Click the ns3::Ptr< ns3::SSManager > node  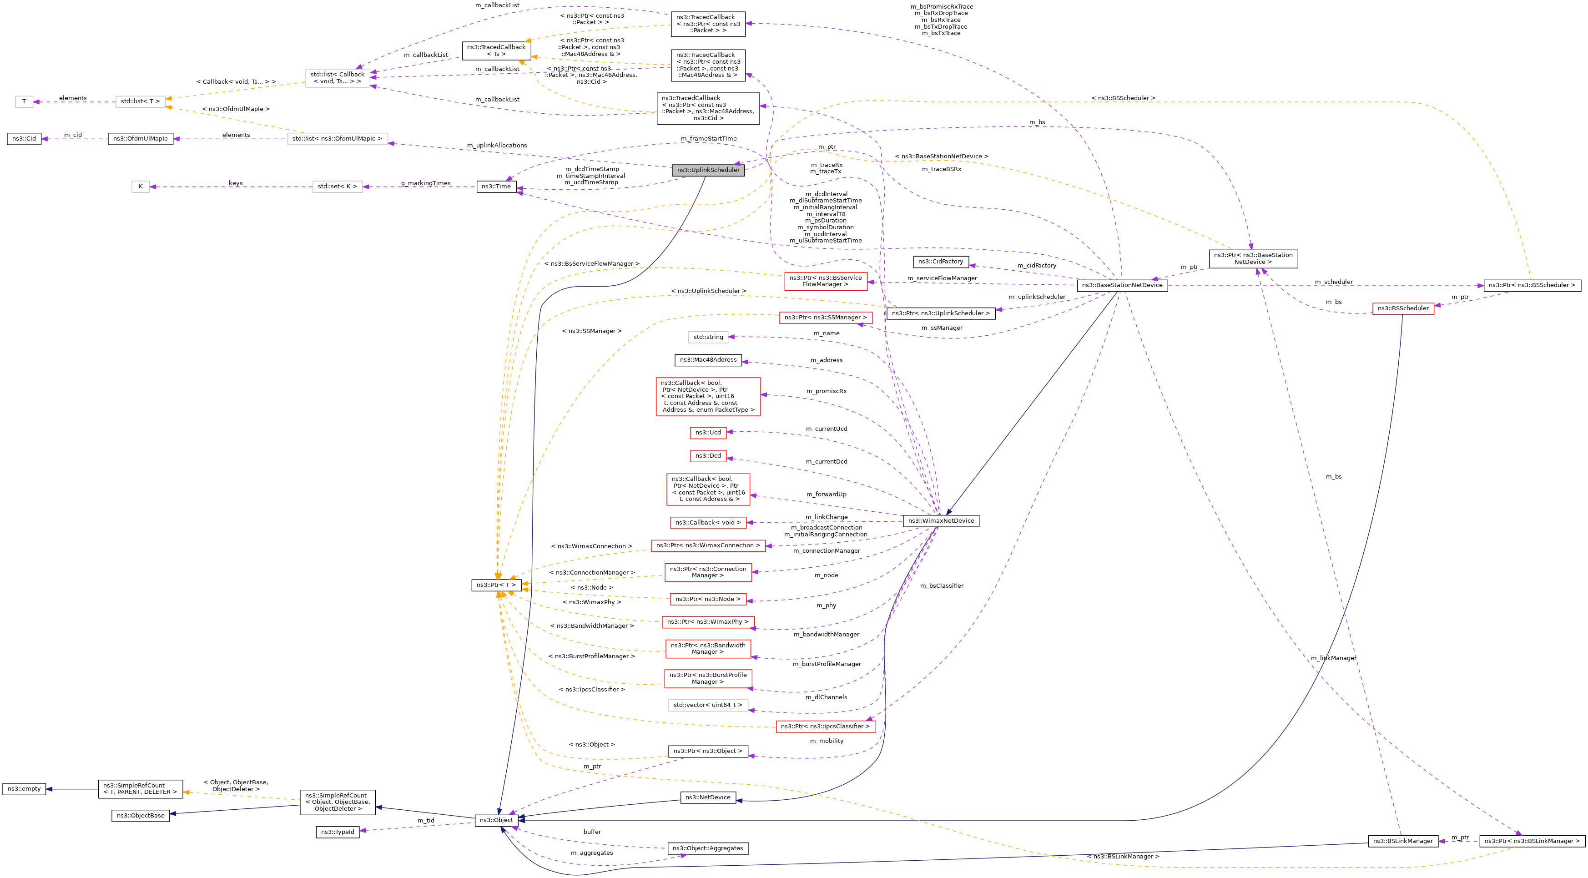click(x=826, y=318)
